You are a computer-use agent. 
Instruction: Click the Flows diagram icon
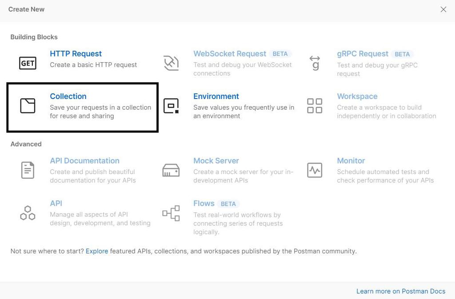pos(171,213)
